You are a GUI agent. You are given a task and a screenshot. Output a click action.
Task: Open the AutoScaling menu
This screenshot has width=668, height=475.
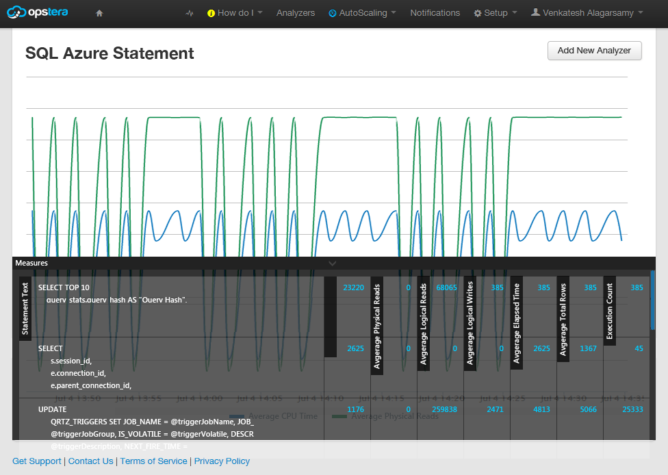pos(363,13)
